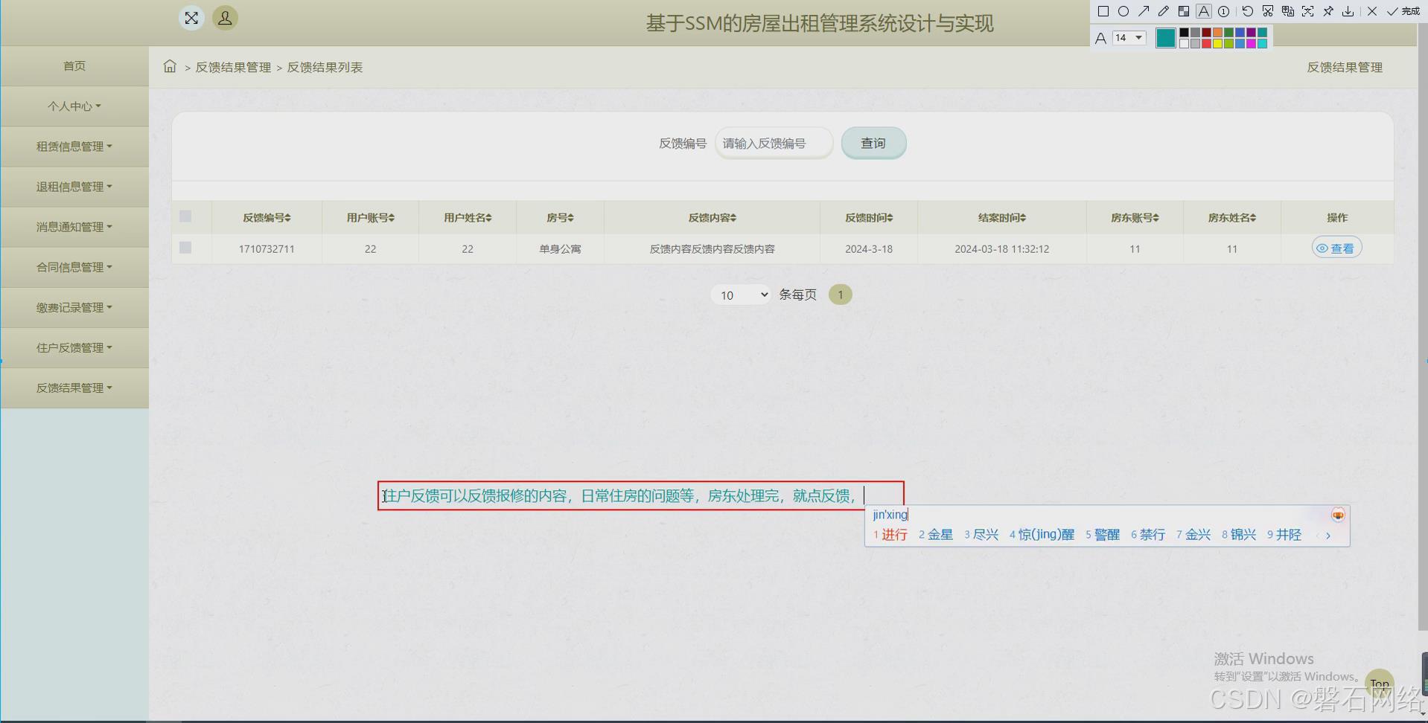This screenshot has height=723, width=1428.
Task: Expand 消息通知管理 sidebar menu
Action: 74,226
